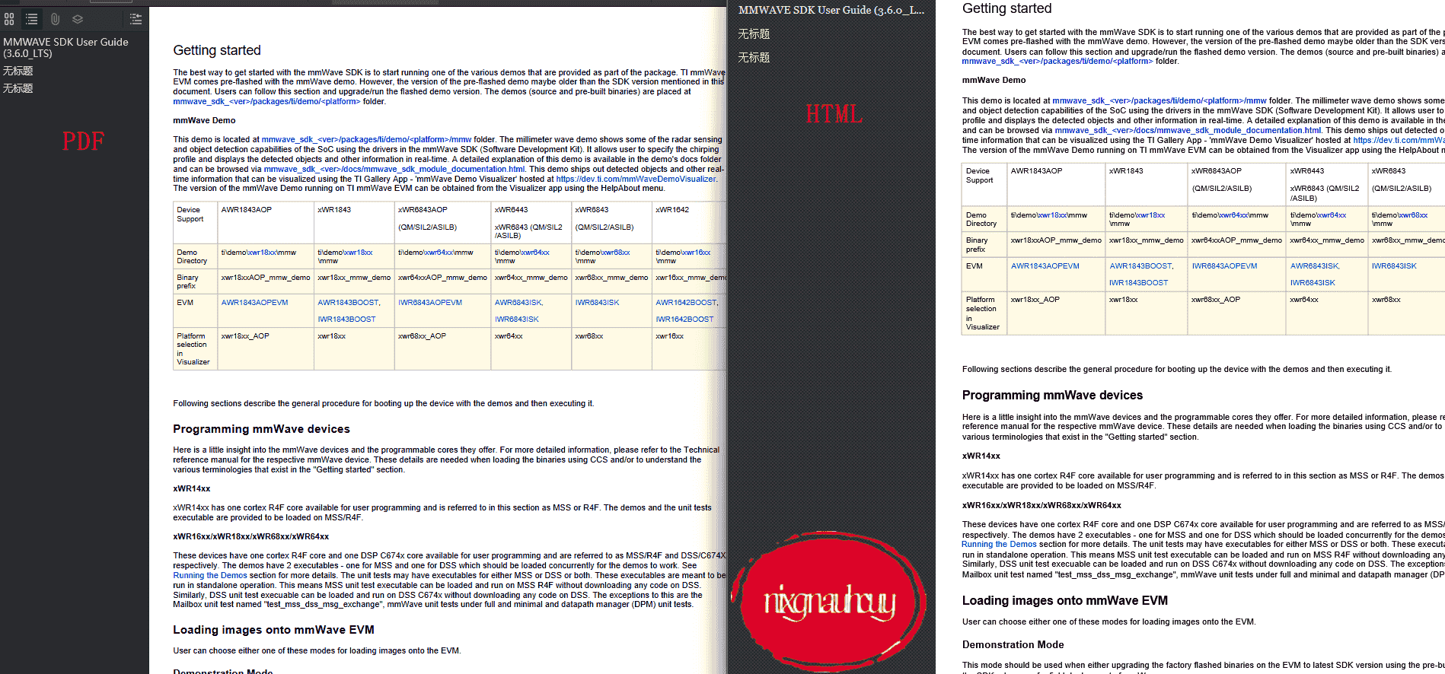Open IWR6843AOPEVM link in PDF table

(x=430, y=303)
